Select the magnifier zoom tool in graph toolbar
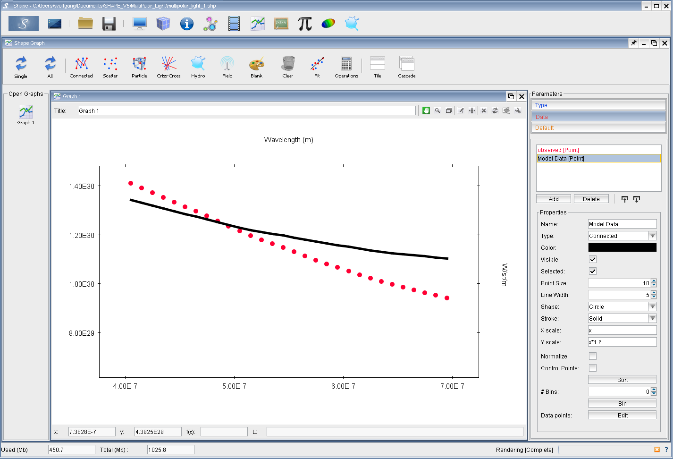The height and width of the screenshot is (459, 673). click(437, 110)
